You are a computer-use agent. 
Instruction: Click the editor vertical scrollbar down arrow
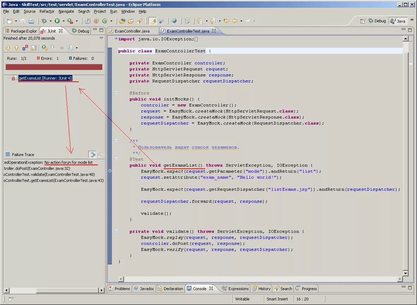406,273
